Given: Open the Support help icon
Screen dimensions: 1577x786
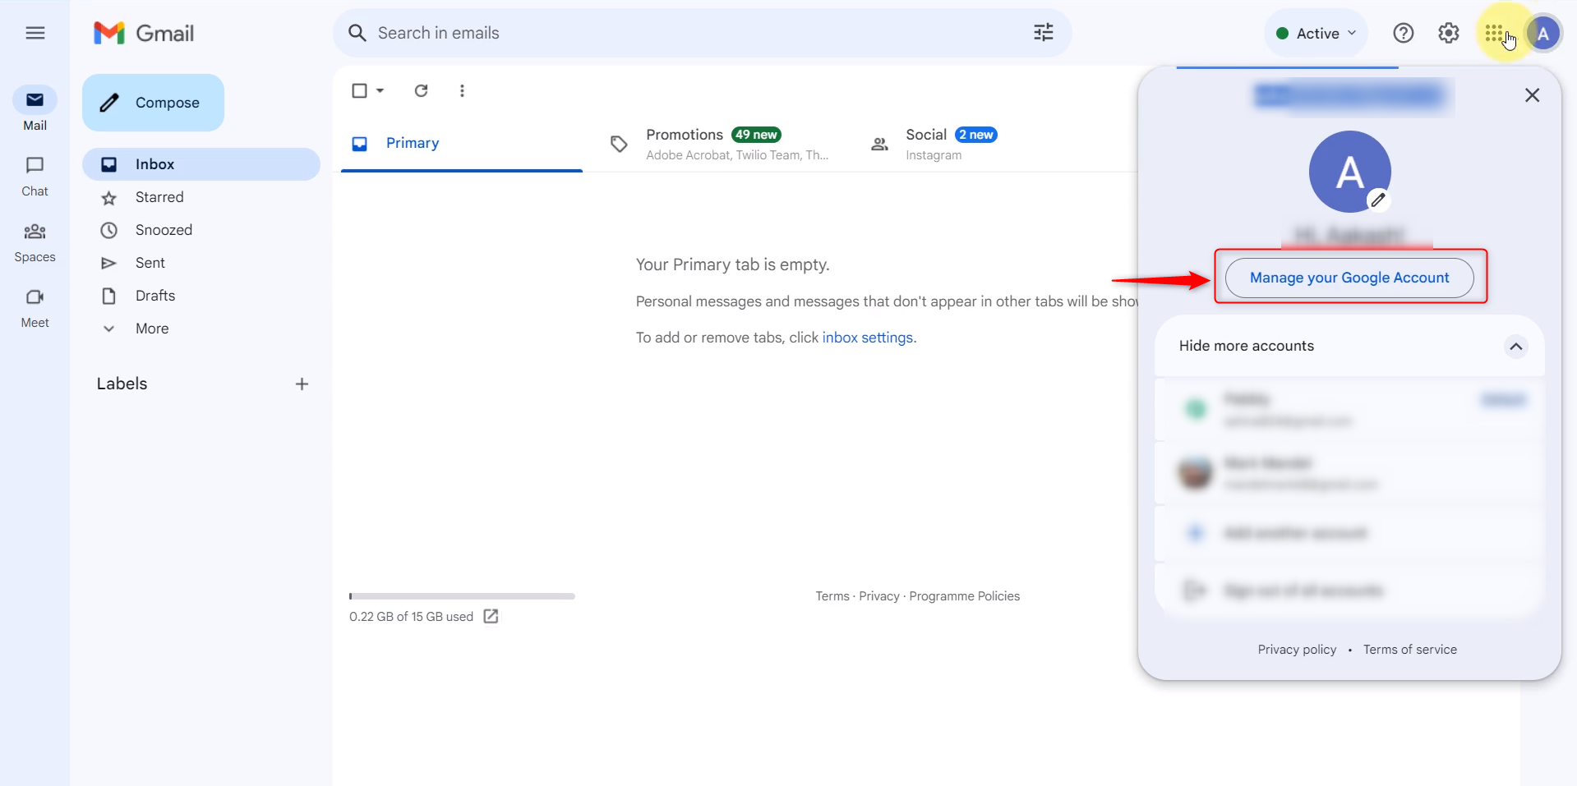Looking at the screenshot, I should 1403,33.
